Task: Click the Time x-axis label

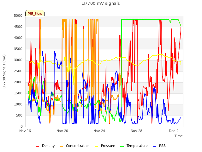Action: click(179, 136)
